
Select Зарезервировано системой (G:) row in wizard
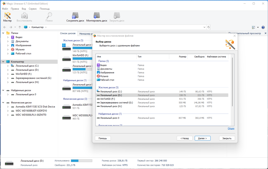point(162,103)
